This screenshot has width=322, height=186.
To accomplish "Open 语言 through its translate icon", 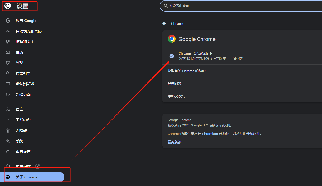I will [8, 109].
